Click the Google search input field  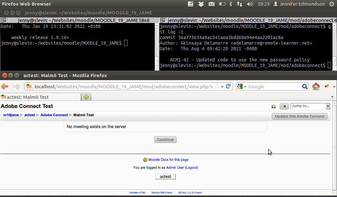pyautogui.click(x=275, y=87)
